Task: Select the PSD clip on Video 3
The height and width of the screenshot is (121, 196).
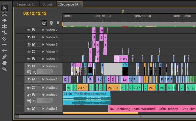Action: 125,59
